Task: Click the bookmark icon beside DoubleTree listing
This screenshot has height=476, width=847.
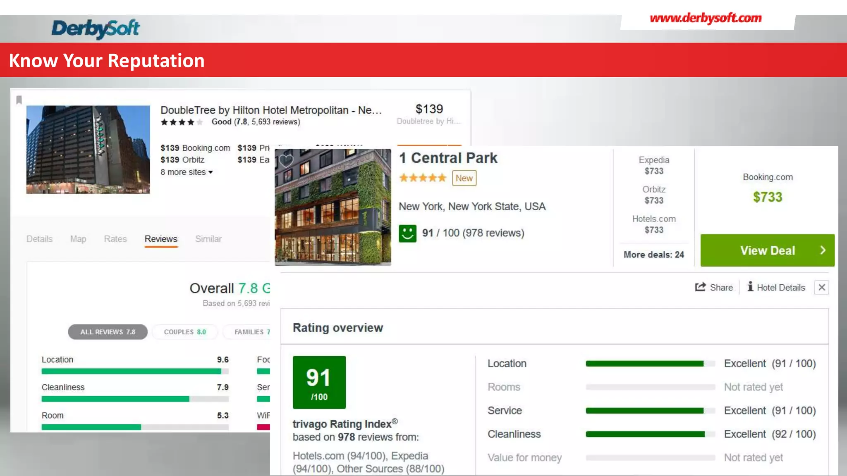Action: click(19, 100)
